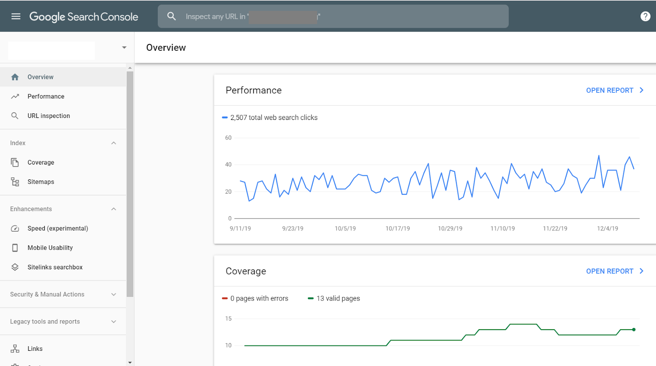
Task: Open the Help question mark icon
Action: coord(645,16)
